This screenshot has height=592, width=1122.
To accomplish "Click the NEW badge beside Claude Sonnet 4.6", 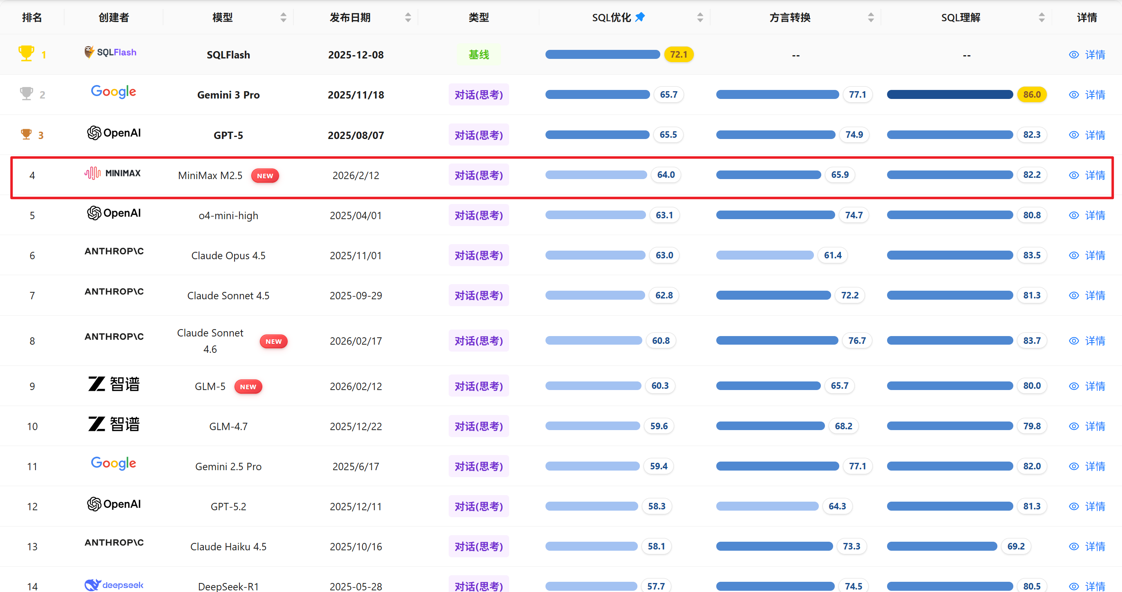I will [273, 341].
